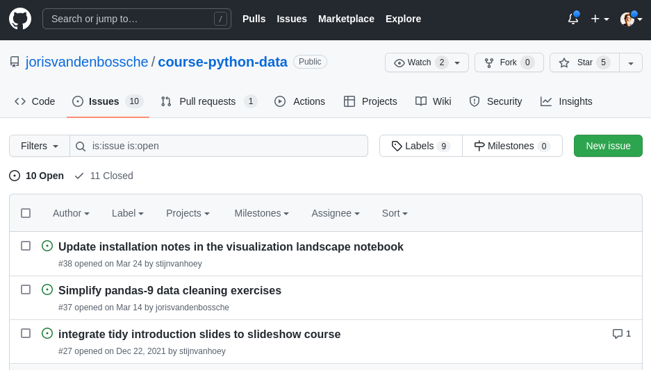
Task: Show the 11 Closed issues
Action: pos(104,176)
